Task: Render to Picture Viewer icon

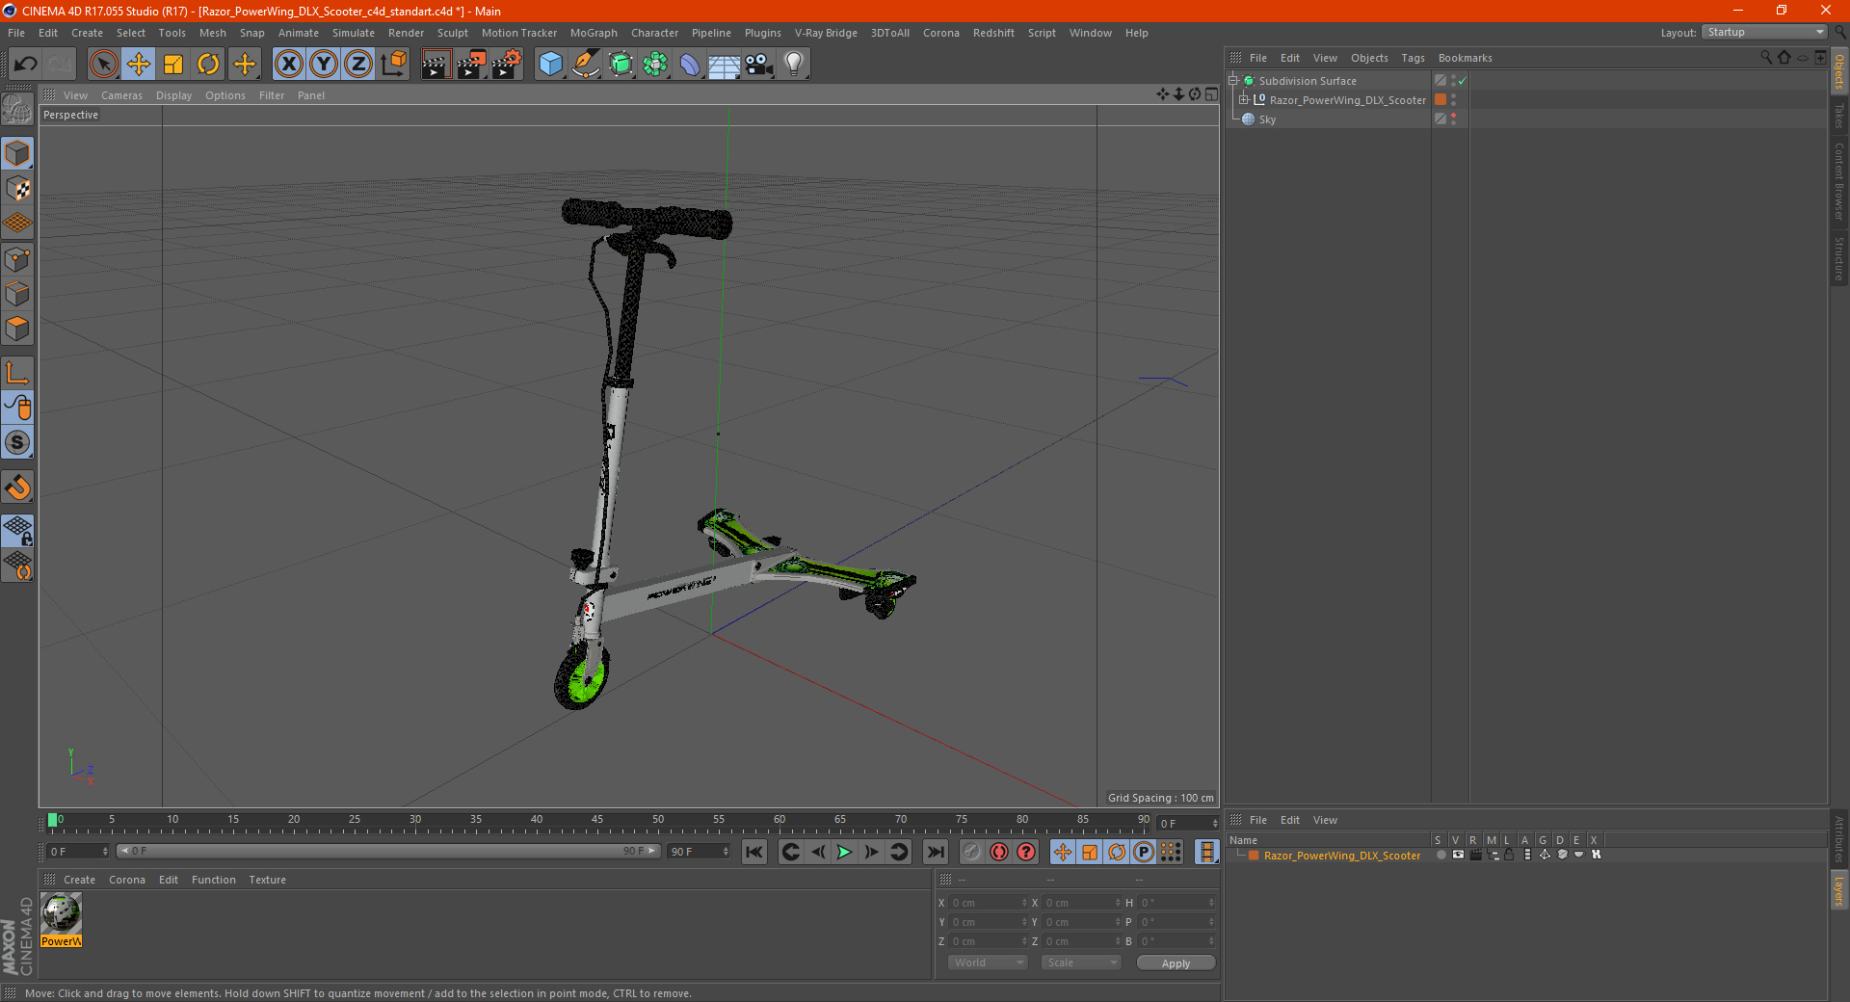Action: point(471,65)
